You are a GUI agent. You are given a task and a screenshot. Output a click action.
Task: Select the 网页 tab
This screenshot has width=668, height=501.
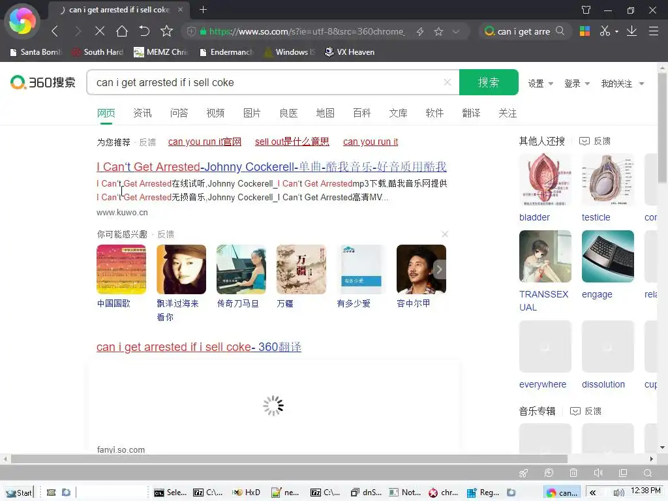pos(106,113)
